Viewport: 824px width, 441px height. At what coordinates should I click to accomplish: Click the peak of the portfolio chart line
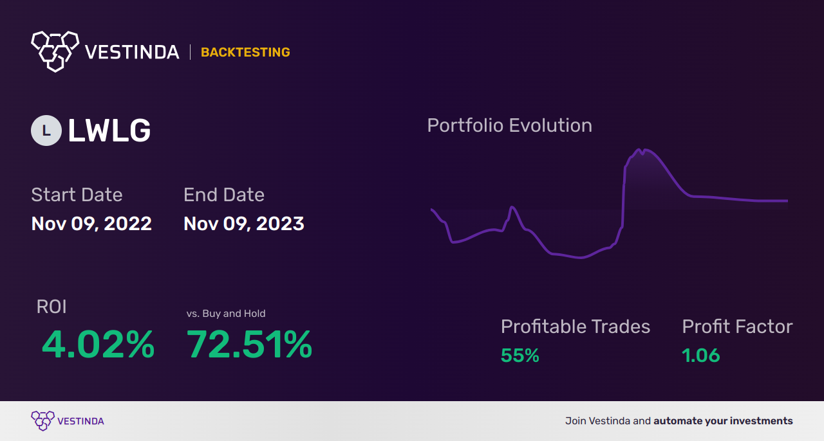[640, 150]
